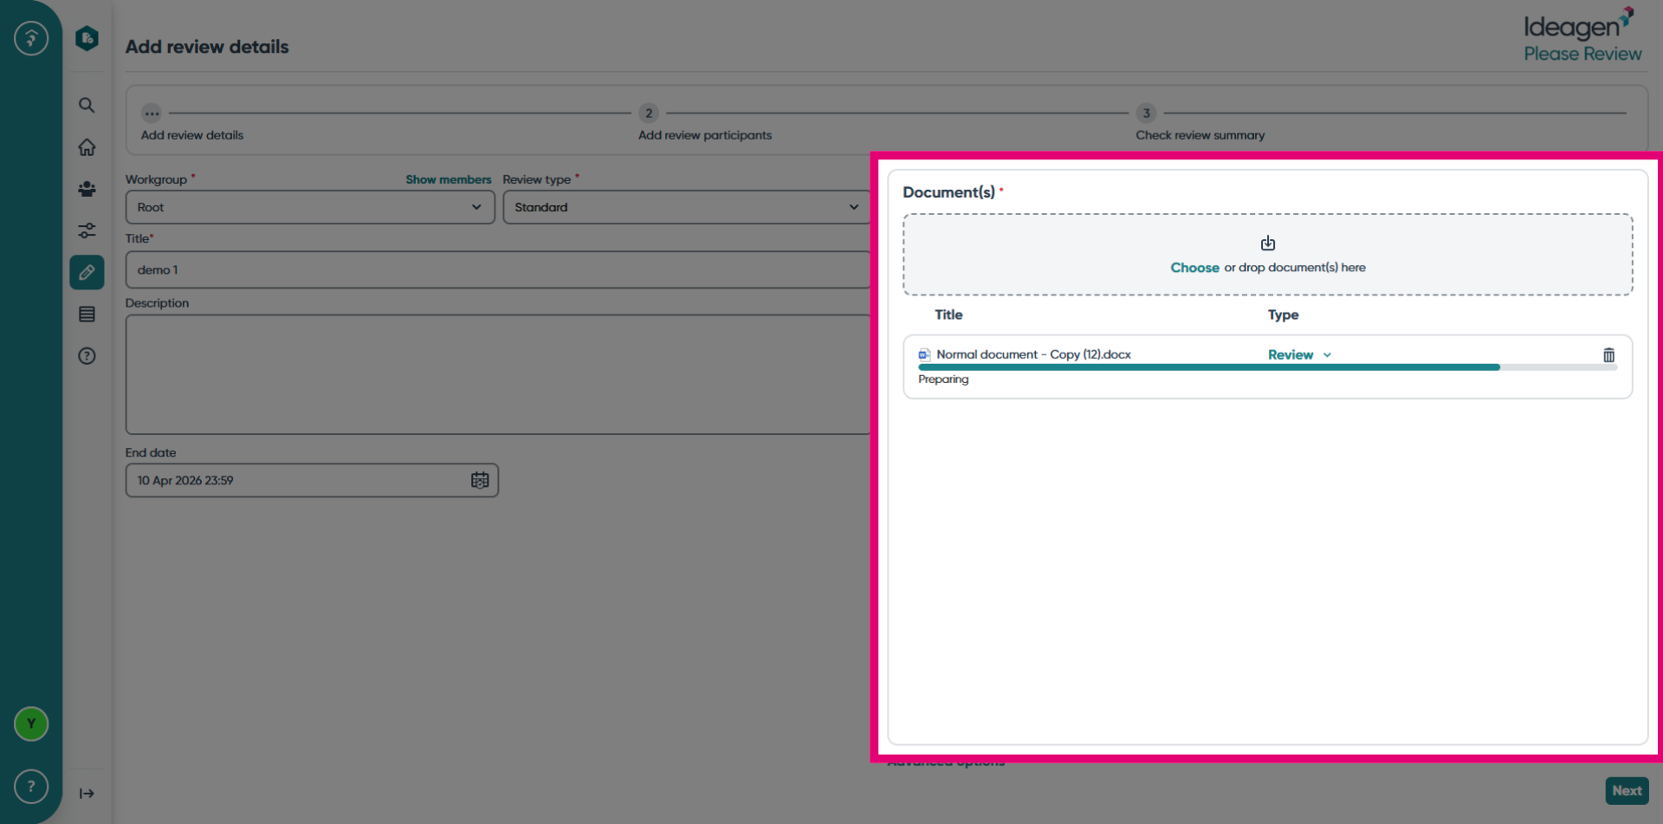Click the Please Review hexagon logo
The height and width of the screenshot is (824, 1663).
87,38
